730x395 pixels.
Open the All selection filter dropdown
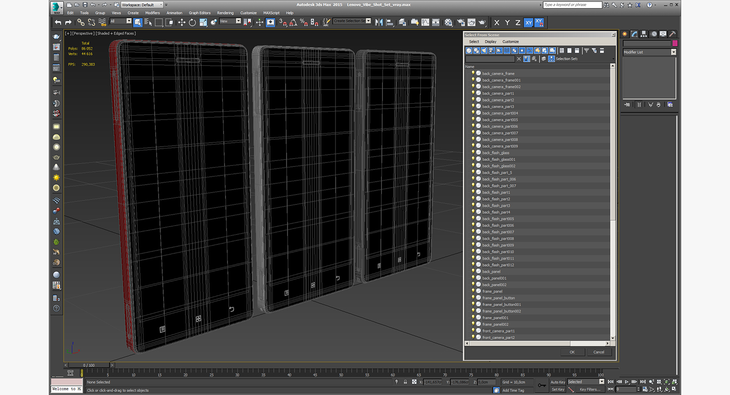(x=121, y=21)
